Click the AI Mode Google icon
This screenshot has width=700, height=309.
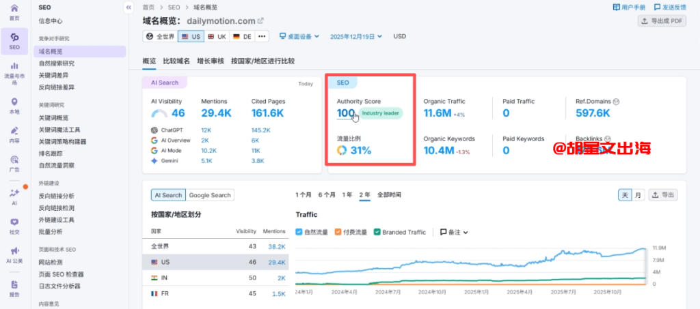point(154,151)
